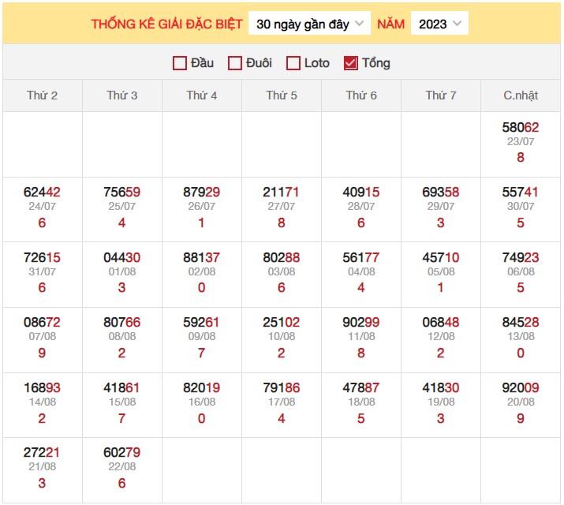
Task: Open result 92009 dated 20/08
Action: 520,387
